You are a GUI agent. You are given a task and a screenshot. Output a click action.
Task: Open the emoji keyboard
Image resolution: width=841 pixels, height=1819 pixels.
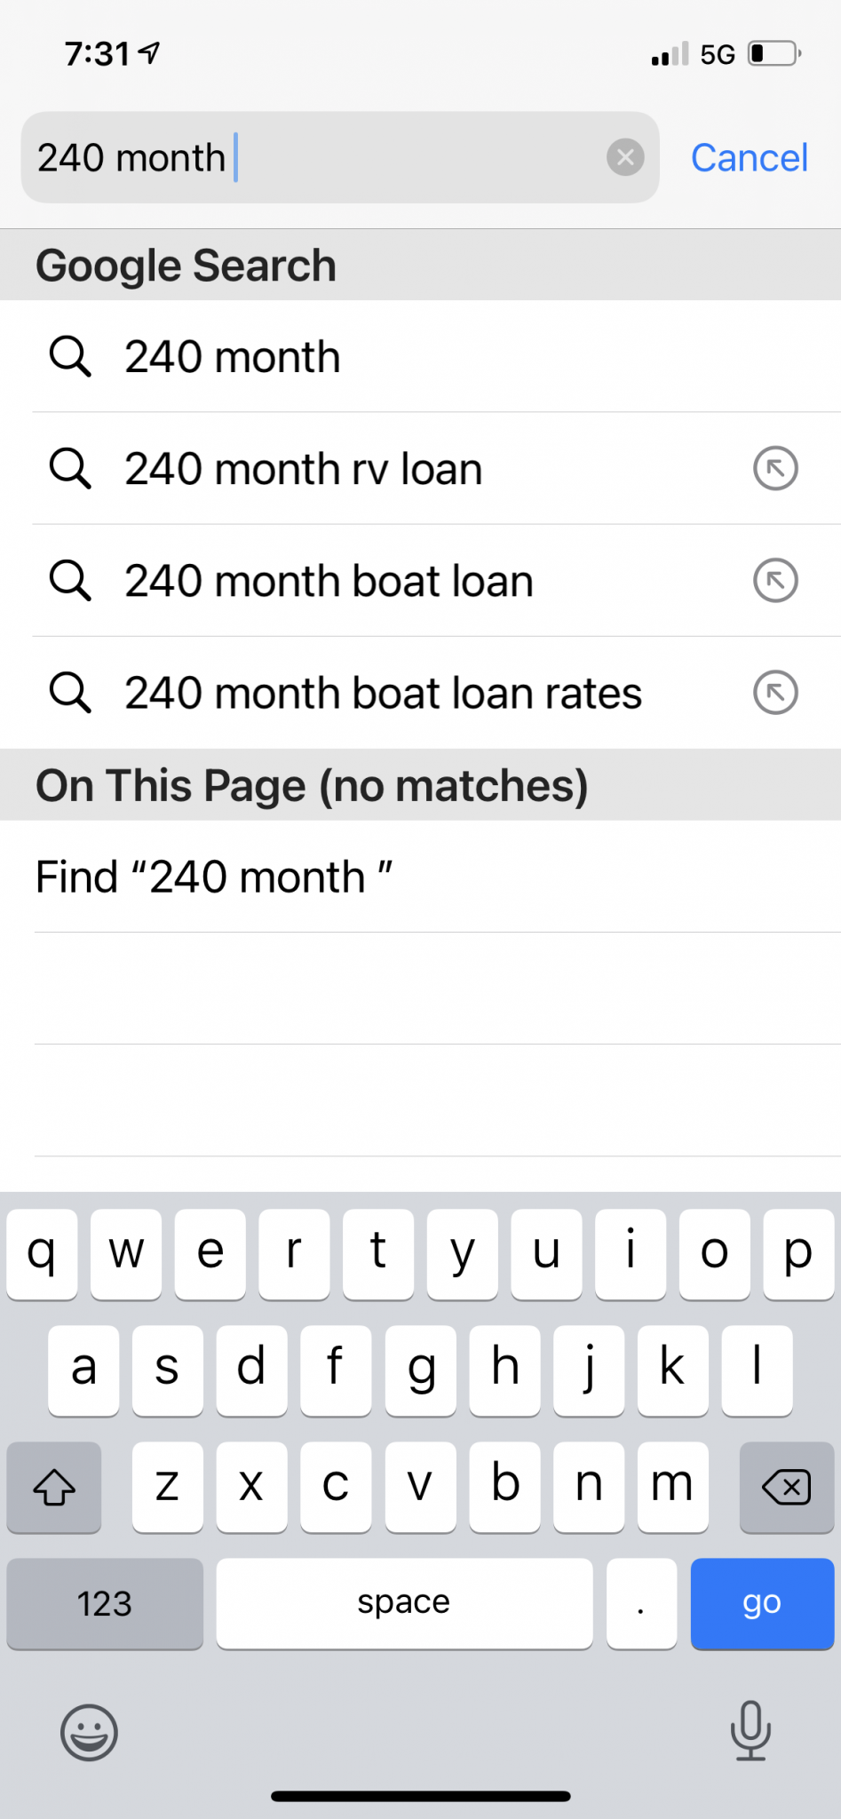(89, 1732)
